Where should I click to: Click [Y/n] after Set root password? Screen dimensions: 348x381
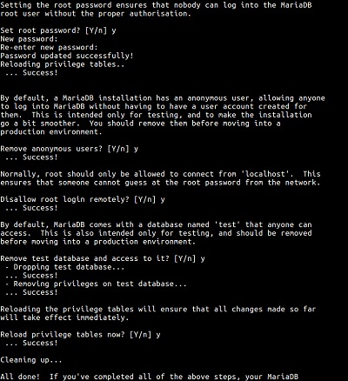tap(96, 30)
